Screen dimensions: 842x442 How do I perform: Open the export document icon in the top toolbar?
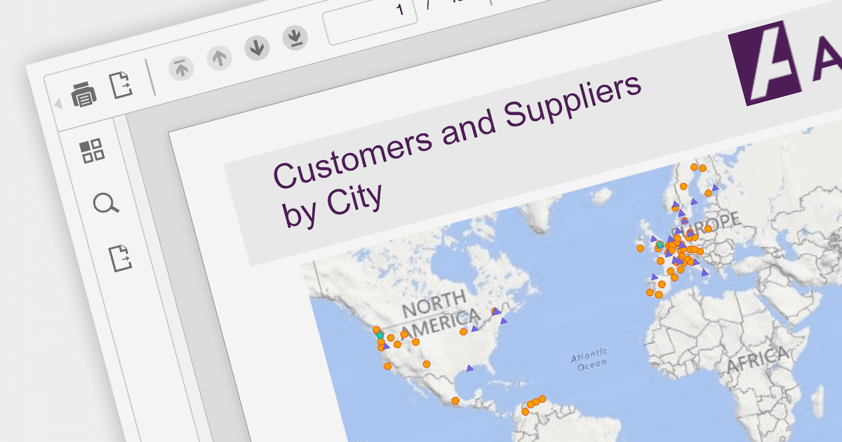pyautogui.click(x=121, y=86)
